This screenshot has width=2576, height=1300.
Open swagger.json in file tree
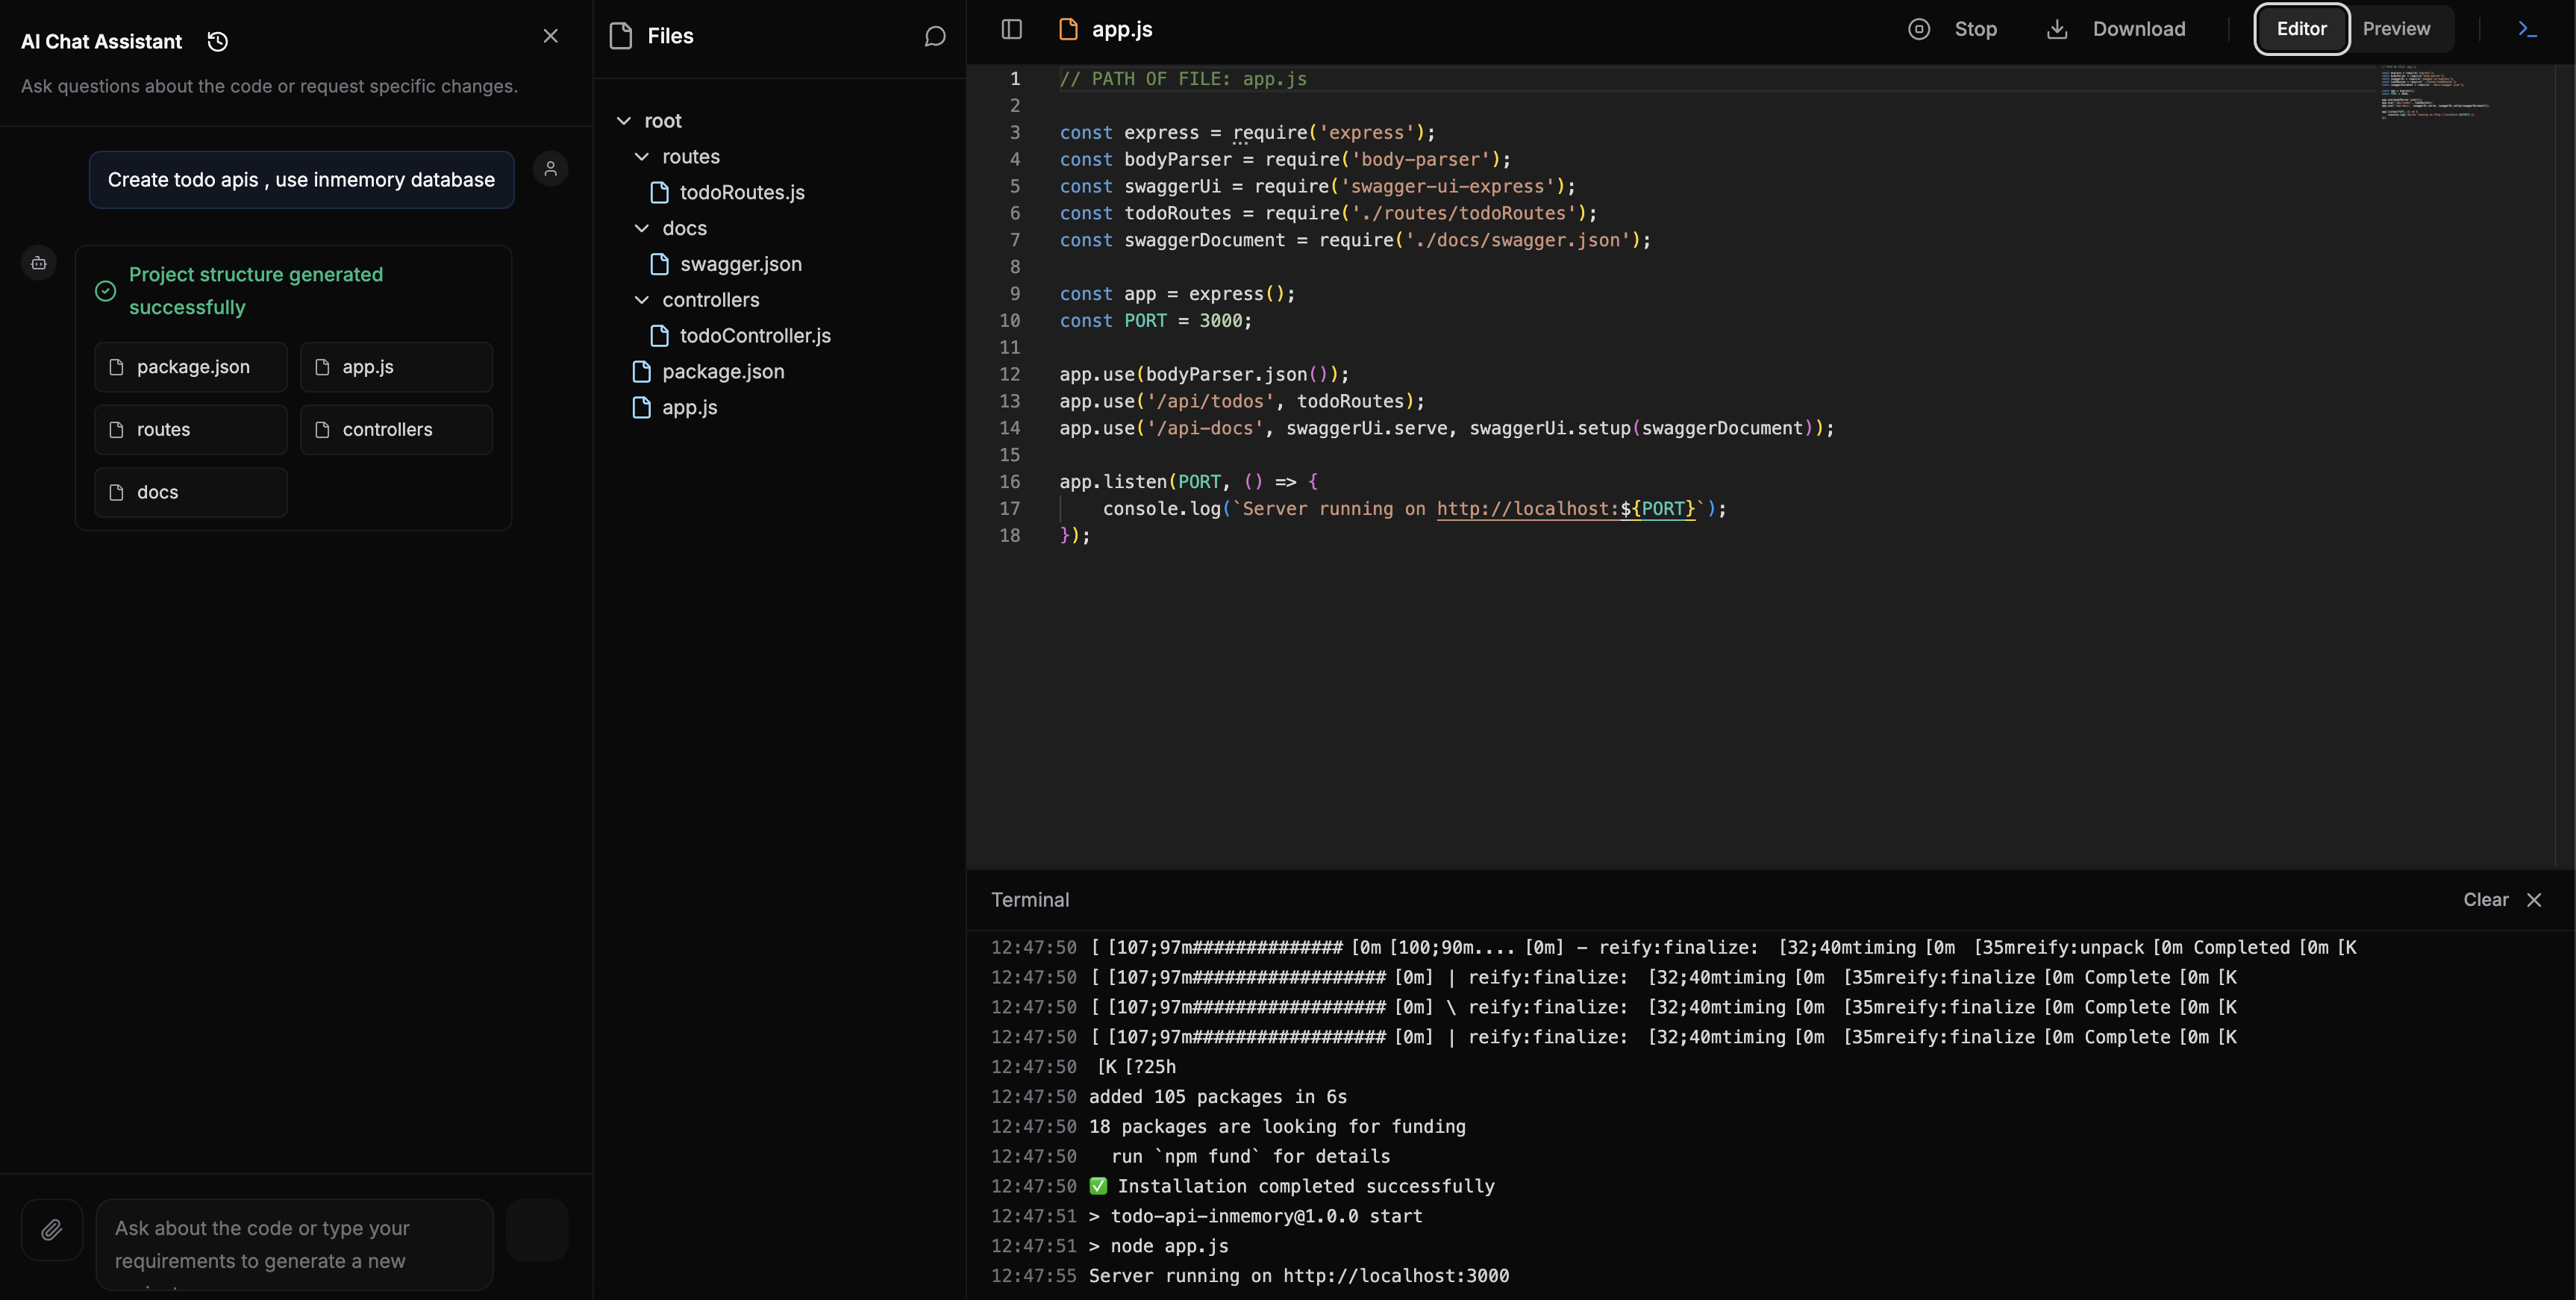point(741,264)
